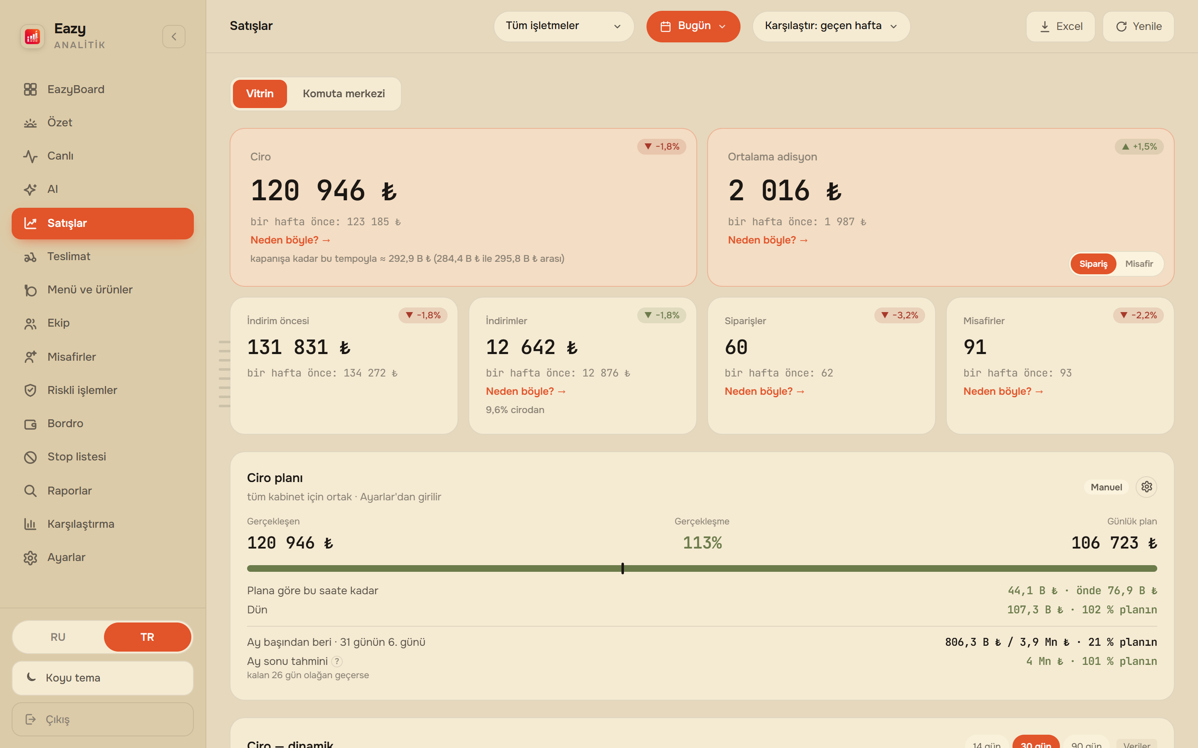Open Neden böyle? in Siparişler card
Image resolution: width=1198 pixels, height=748 pixels.
pos(764,391)
